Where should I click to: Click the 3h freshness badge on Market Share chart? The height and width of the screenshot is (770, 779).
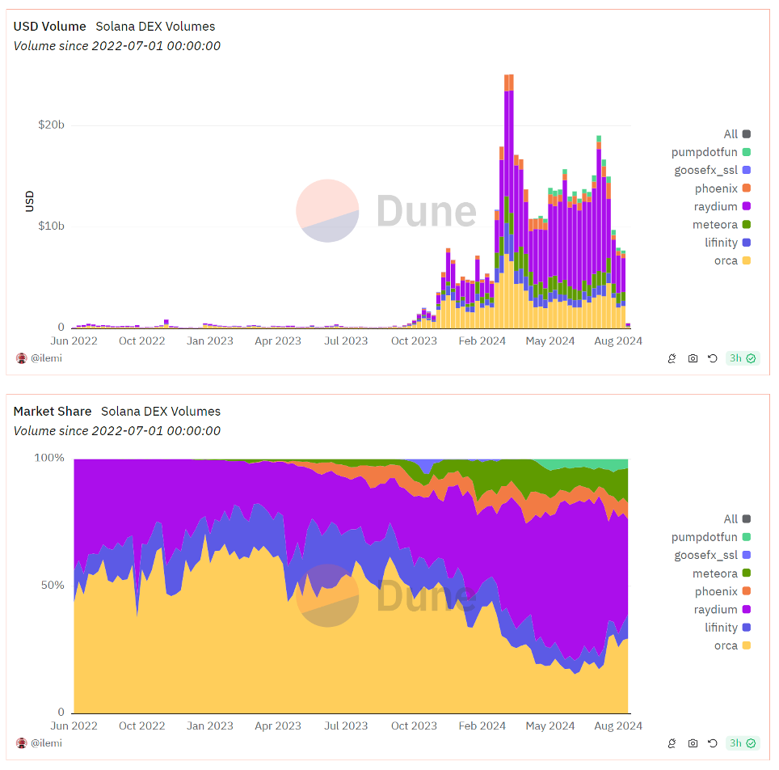742,743
